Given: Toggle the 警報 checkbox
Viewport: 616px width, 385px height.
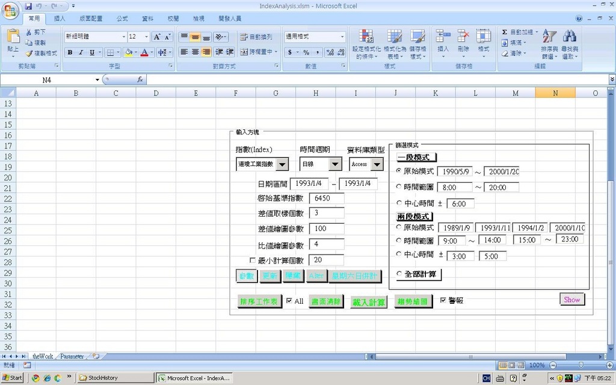Looking at the screenshot, I should pos(443,300).
